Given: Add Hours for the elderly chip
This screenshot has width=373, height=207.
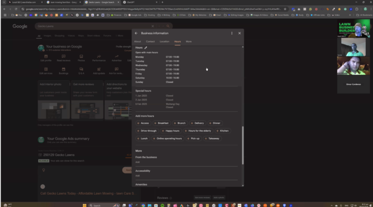Looking at the screenshot, I should 198,131.
